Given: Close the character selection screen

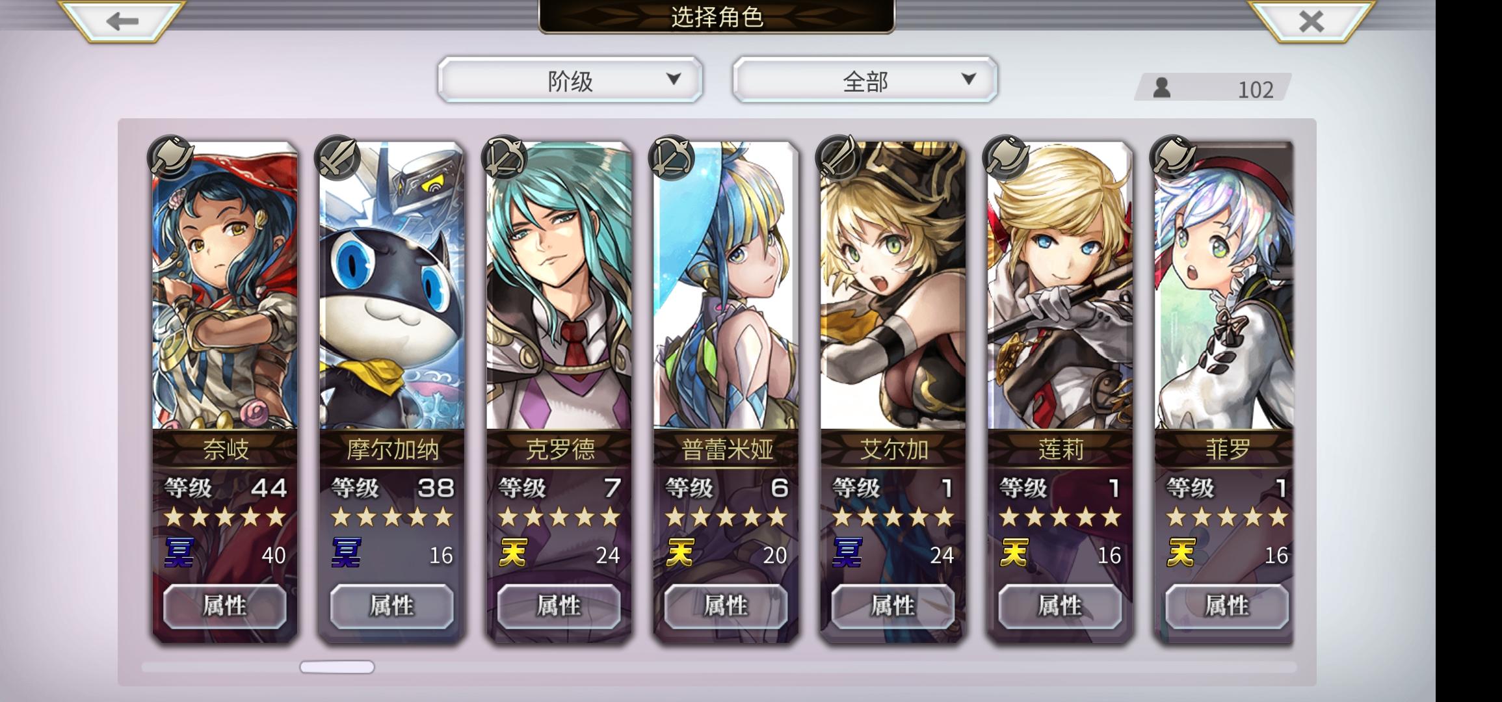Looking at the screenshot, I should pos(1310,21).
